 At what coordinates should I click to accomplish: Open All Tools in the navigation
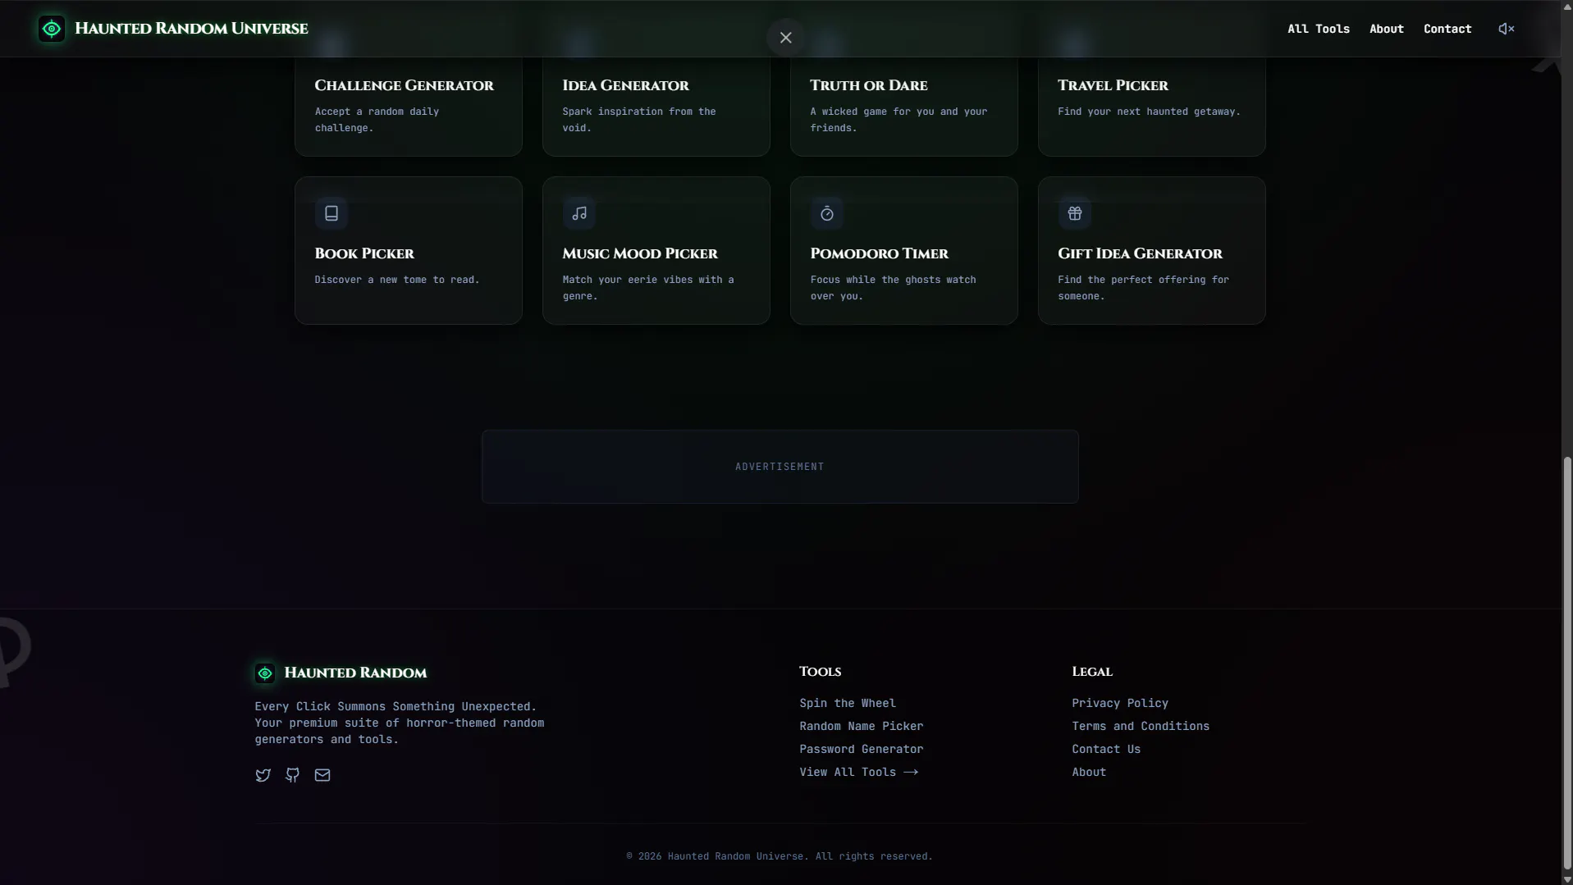click(1318, 29)
